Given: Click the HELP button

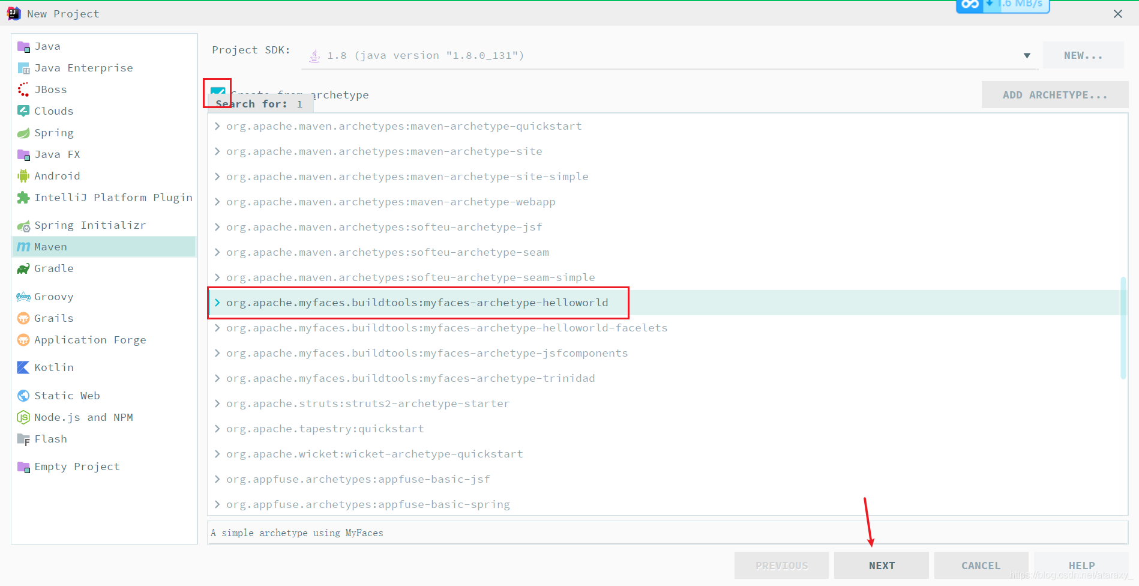Looking at the screenshot, I should coord(1081,566).
